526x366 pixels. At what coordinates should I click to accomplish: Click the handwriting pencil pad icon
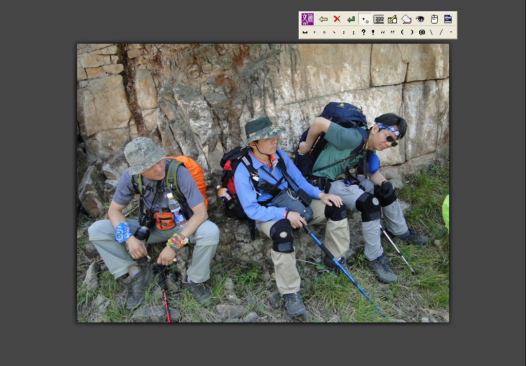point(393,19)
